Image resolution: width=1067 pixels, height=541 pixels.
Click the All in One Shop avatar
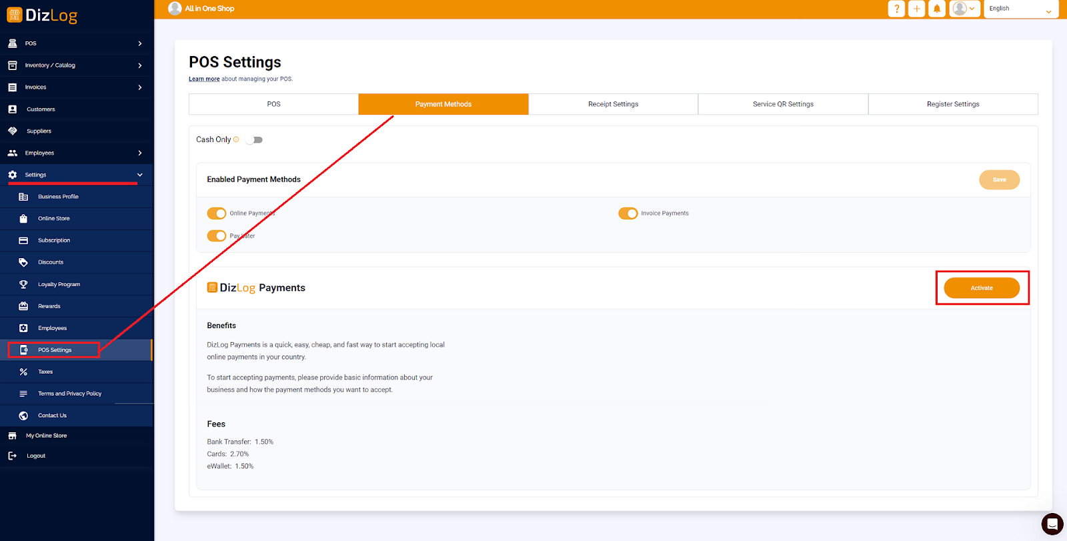coord(175,8)
